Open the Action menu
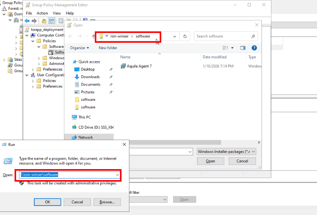 point(42,13)
